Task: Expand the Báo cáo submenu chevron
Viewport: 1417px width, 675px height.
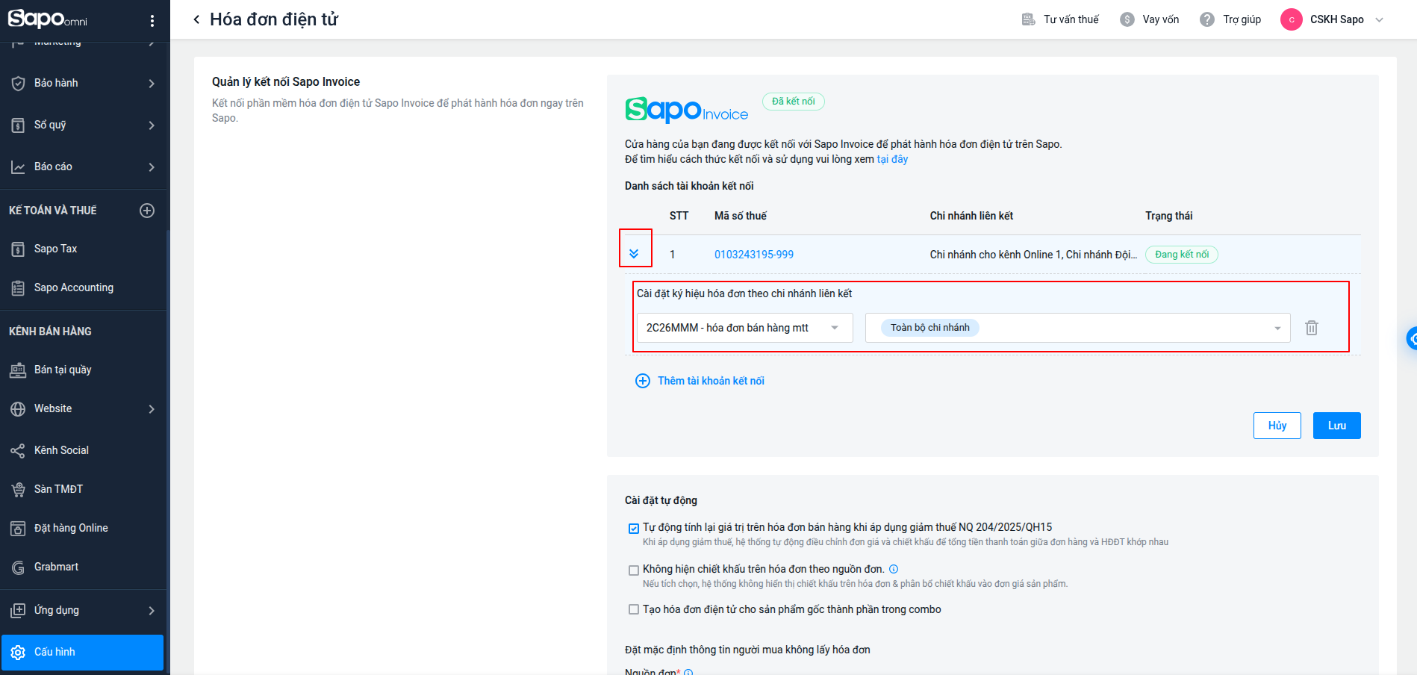Action: click(x=152, y=167)
